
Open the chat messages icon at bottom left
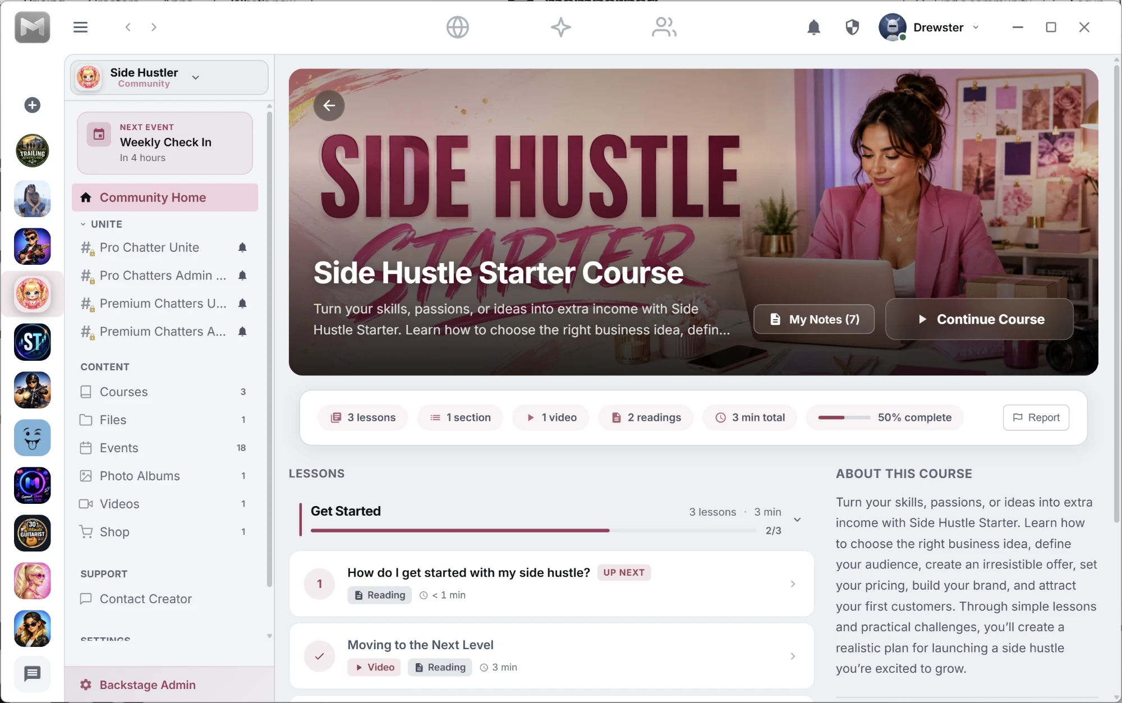32,673
